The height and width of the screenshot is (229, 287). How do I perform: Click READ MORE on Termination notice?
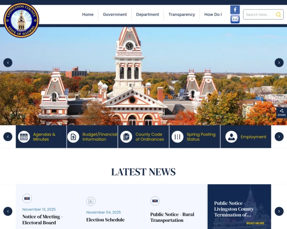coord(255,223)
